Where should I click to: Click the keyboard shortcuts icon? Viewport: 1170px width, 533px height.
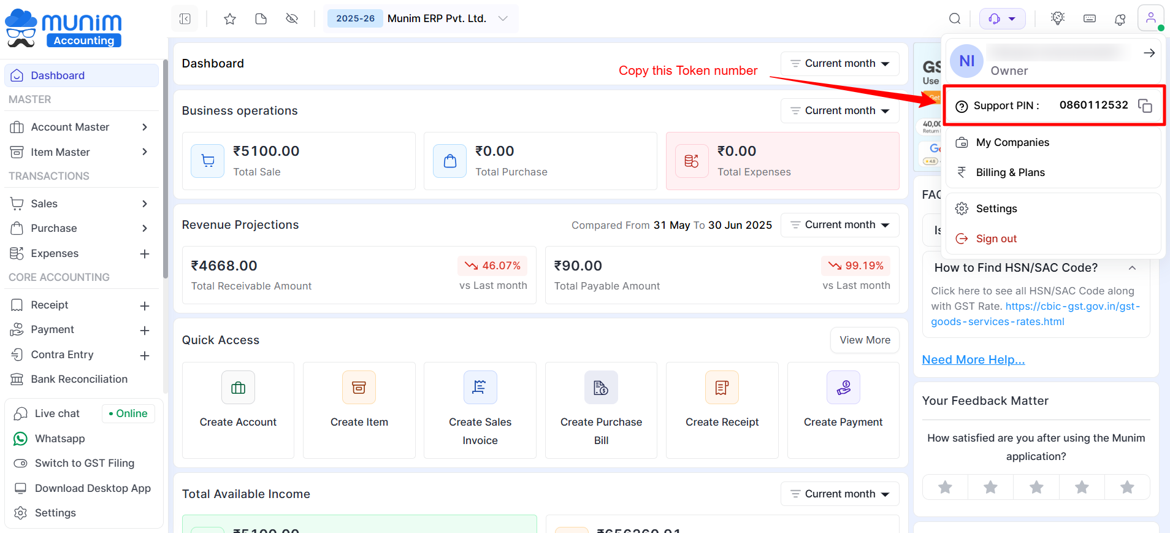click(1090, 19)
